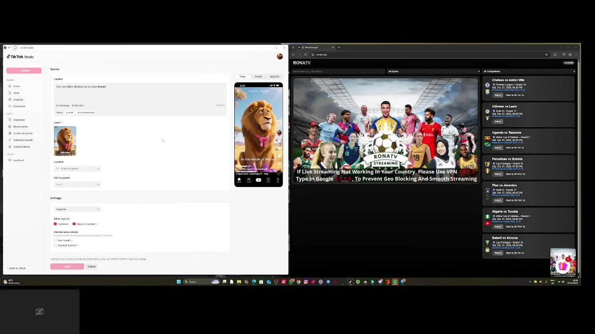
Task: Open Home in TikTok Studio sidebar
Action: 16,86
